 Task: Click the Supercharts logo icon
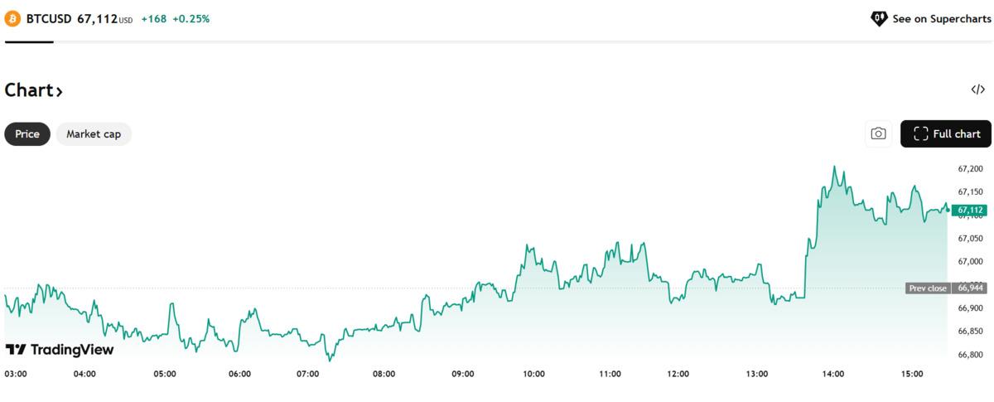(x=879, y=18)
